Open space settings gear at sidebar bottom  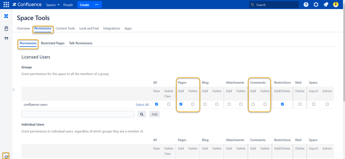point(6,157)
